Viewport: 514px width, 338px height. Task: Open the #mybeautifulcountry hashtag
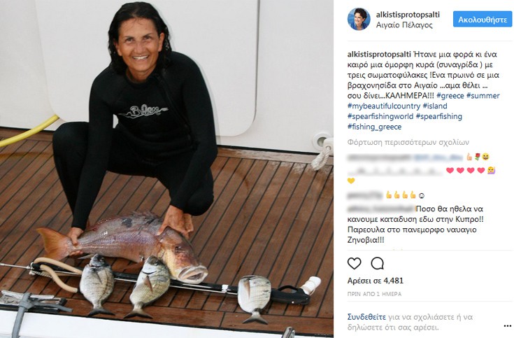click(383, 106)
